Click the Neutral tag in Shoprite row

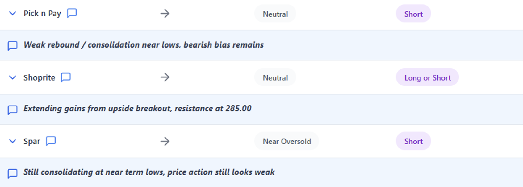pos(275,77)
